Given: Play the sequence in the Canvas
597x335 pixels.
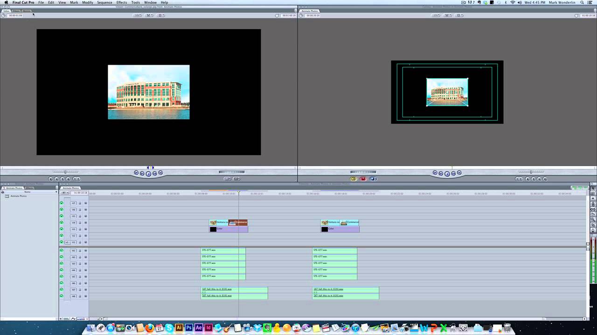Looking at the screenshot, I should click(x=447, y=174).
